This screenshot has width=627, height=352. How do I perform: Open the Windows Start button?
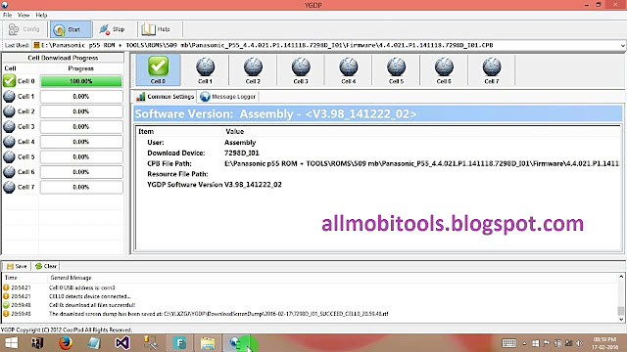click(x=11, y=343)
